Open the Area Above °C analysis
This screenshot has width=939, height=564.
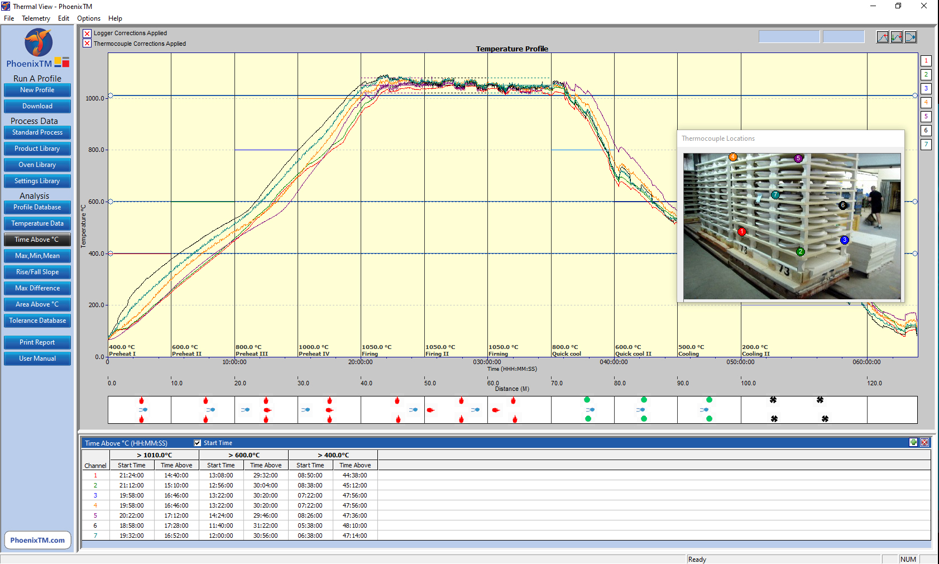click(x=37, y=304)
